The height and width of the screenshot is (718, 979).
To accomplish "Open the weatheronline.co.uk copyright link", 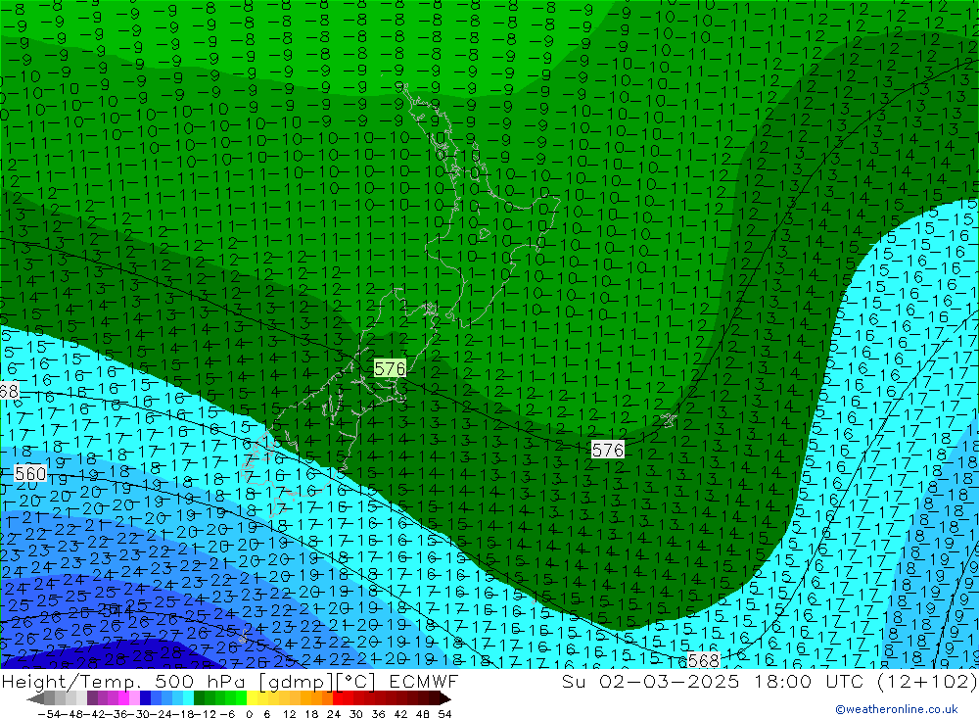I will 897,709.
